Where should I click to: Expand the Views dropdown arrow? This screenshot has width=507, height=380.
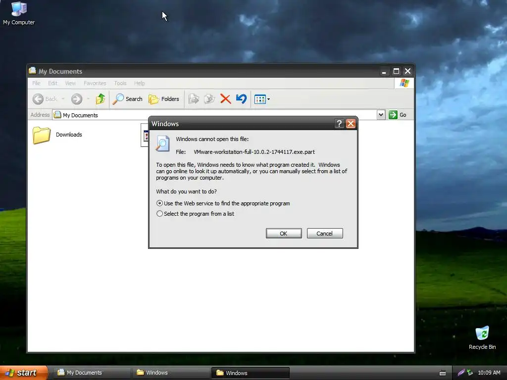click(x=268, y=99)
